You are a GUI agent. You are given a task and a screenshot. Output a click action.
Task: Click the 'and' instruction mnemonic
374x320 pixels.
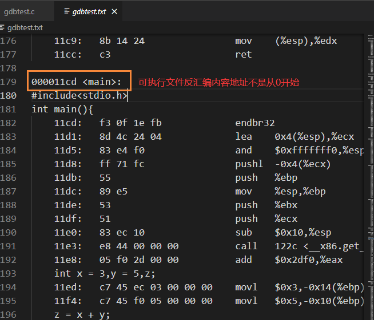point(244,151)
